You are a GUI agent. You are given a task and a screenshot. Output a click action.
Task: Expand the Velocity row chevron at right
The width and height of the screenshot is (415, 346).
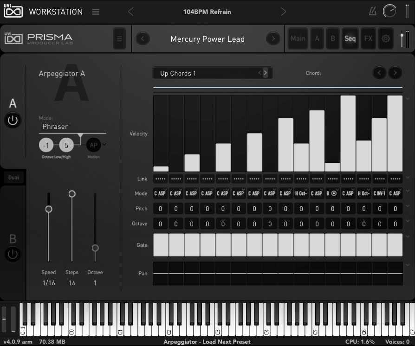tap(408, 99)
